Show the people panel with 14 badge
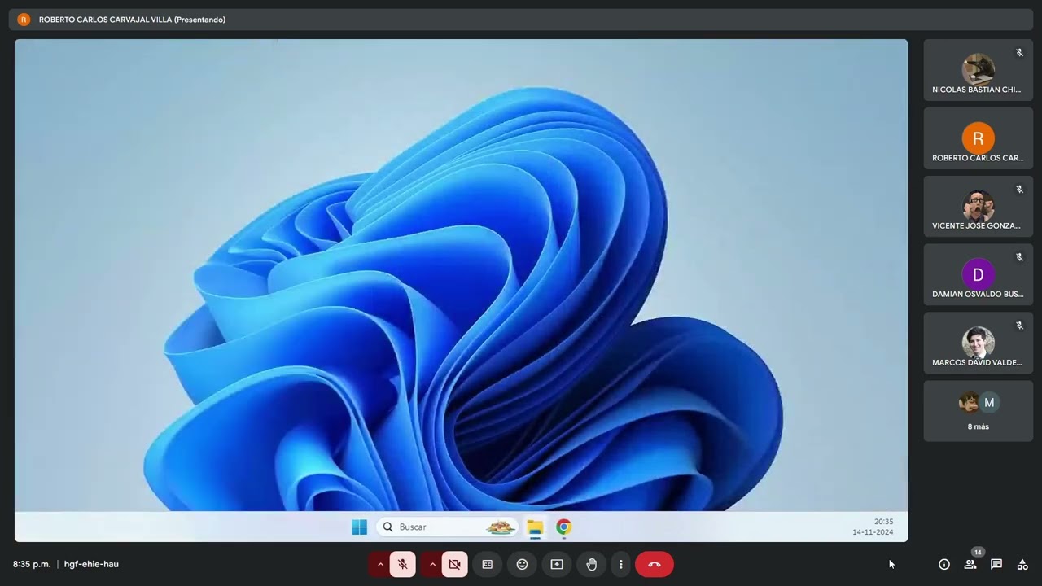The width and height of the screenshot is (1042, 586). pyautogui.click(x=970, y=564)
